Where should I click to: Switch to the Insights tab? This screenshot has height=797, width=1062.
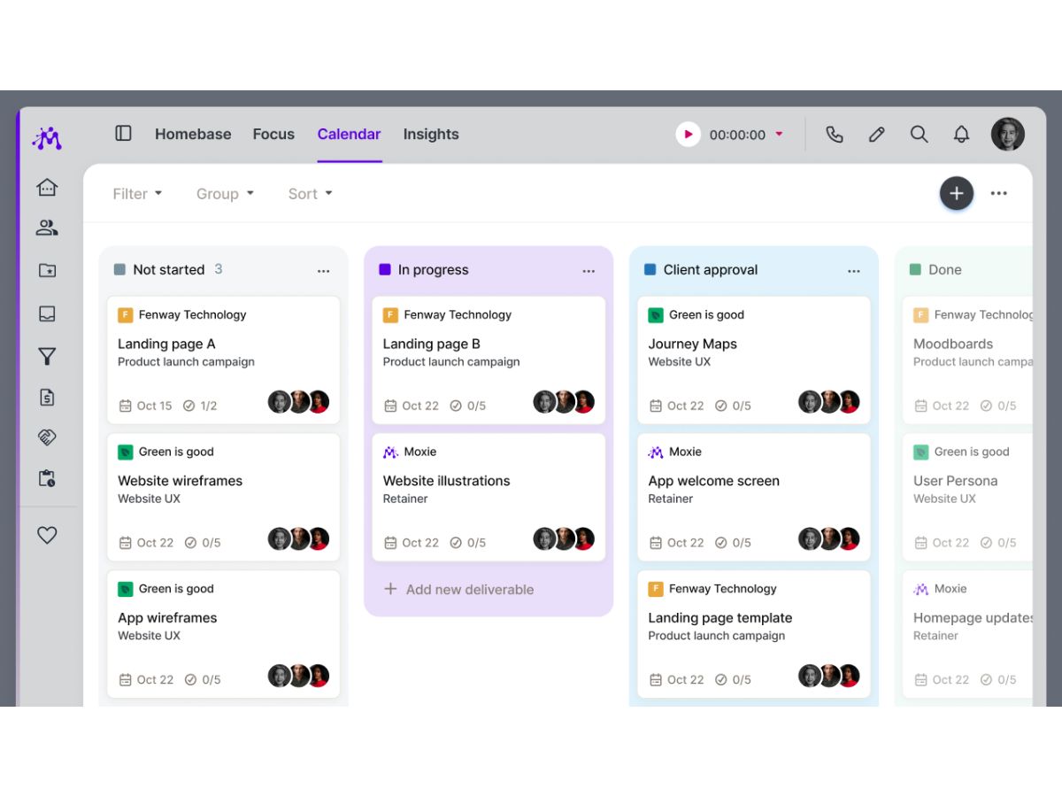[x=431, y=134]
